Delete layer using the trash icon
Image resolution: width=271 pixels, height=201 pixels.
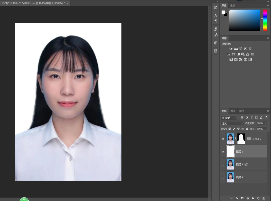click(x=263, y=198)
